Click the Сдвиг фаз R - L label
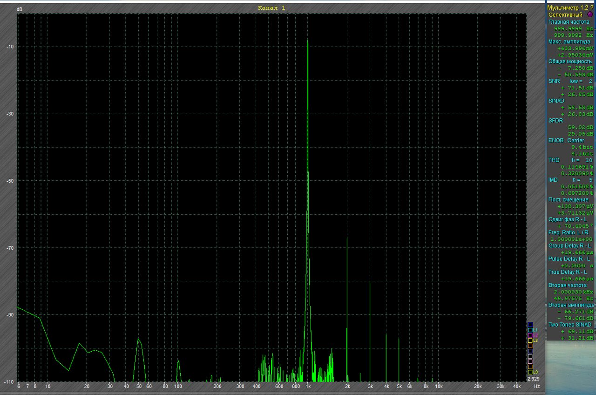Viewport: 596px width, 395px height. (x=567, y=219)
